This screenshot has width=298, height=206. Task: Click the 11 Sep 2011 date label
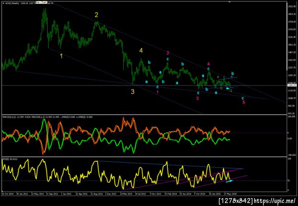click(x=52, y=194)
